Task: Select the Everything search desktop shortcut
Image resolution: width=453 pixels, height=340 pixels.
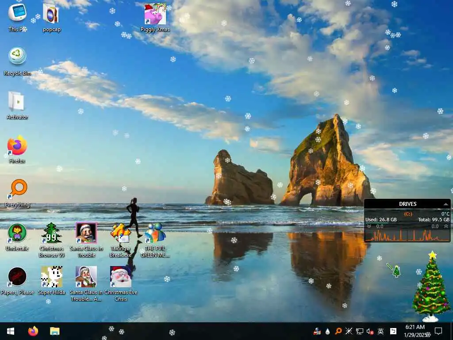Action: click(x=17, y=193)
